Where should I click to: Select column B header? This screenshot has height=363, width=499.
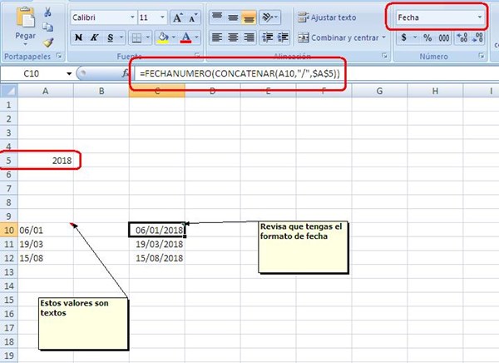101,91
